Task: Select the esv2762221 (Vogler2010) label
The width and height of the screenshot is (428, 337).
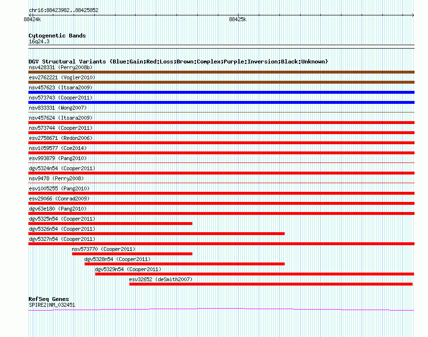Action: pos(62,77)
